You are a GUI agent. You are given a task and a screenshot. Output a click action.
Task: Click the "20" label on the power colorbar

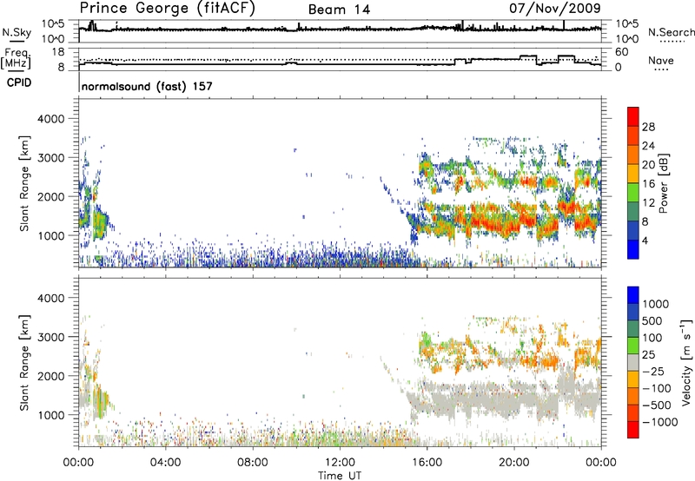(x=648, y=165)
